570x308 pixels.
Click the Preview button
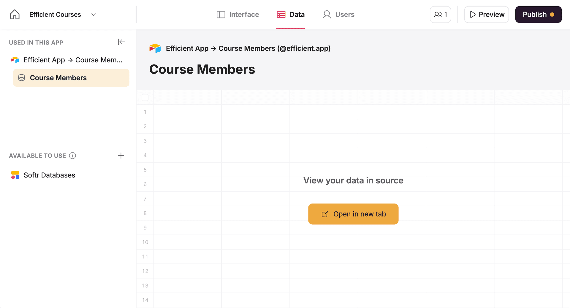[x=487, y=15]
